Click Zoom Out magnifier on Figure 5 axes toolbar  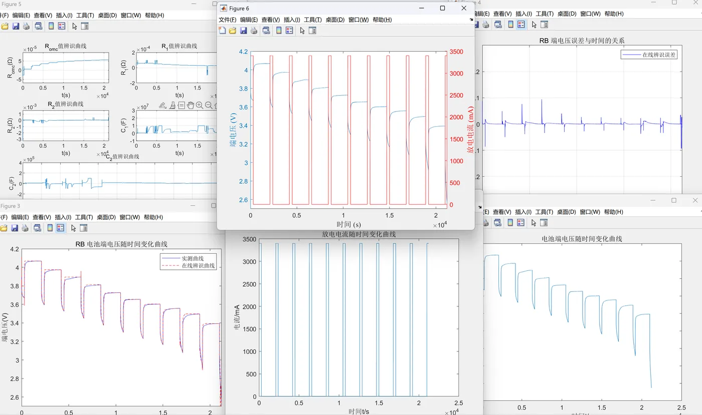pyautogui.click(x=209, y=105)
